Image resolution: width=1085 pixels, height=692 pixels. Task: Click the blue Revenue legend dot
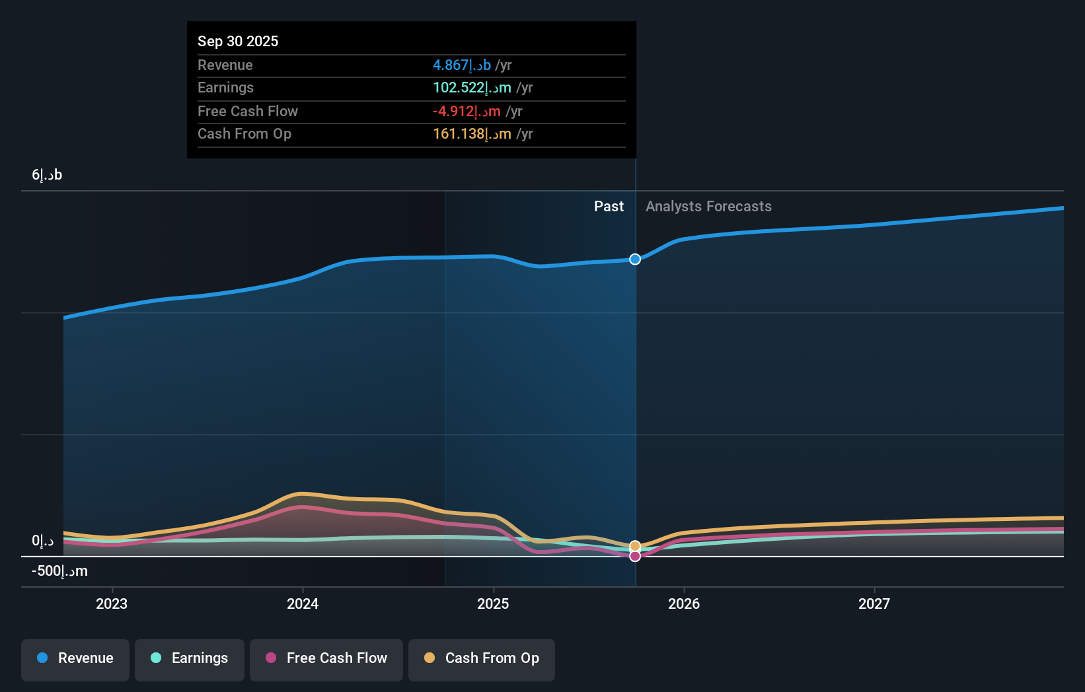pos(42,658)
